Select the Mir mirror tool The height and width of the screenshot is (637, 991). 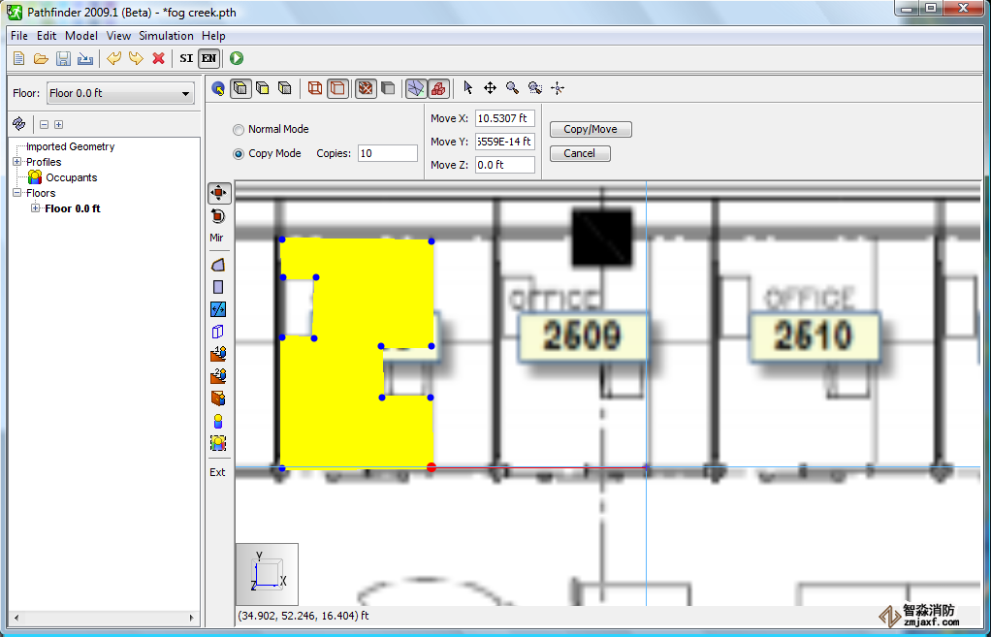[216, 238]
